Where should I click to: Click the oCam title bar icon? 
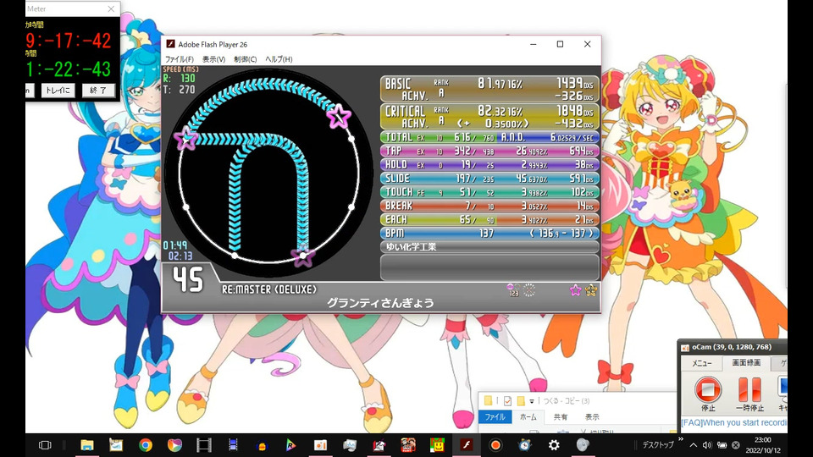[x=685, y=347]
